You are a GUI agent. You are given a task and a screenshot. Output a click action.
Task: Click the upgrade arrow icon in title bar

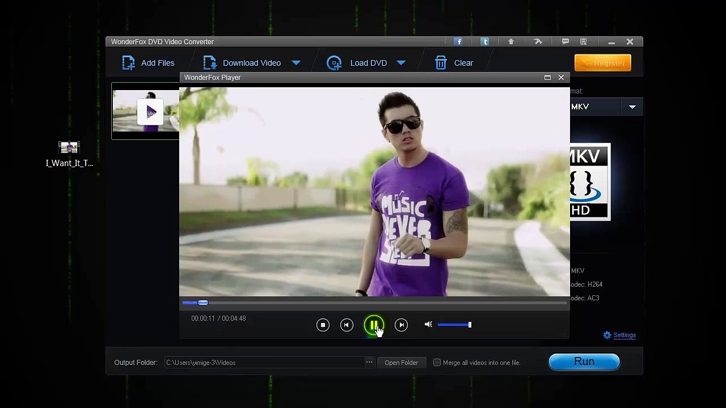coord(511,42)
